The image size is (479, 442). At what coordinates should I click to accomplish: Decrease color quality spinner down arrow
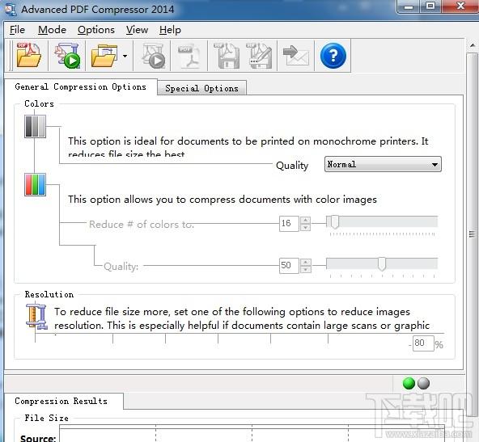click(x=306, y=269)
